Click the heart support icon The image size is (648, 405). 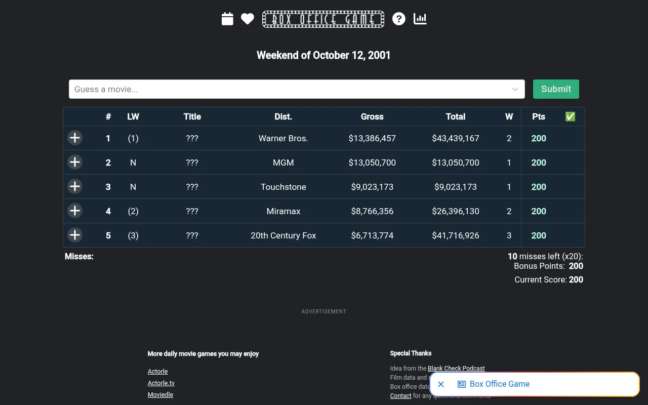pos(247,19)
